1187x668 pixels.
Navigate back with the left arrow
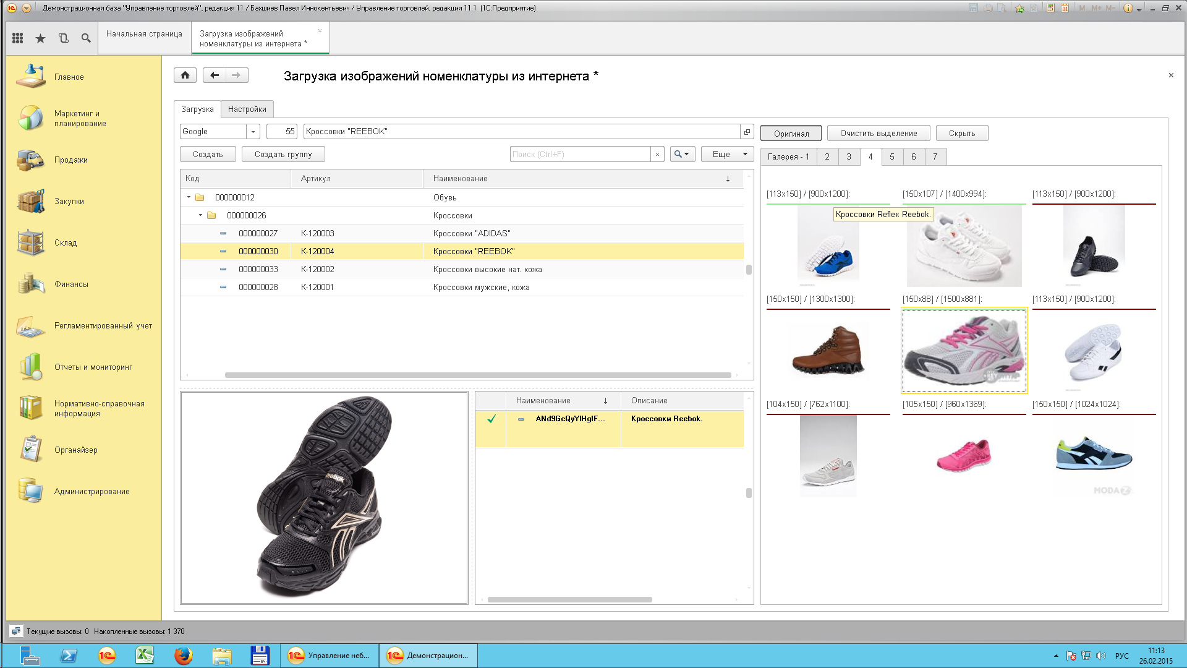click(x=214, y=75)
